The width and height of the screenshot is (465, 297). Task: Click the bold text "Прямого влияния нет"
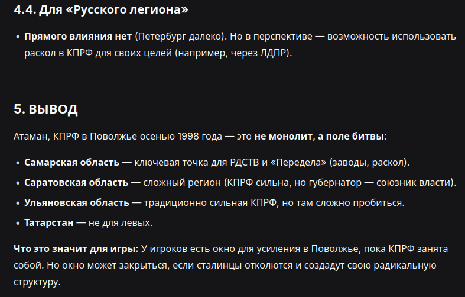point(78,36)
